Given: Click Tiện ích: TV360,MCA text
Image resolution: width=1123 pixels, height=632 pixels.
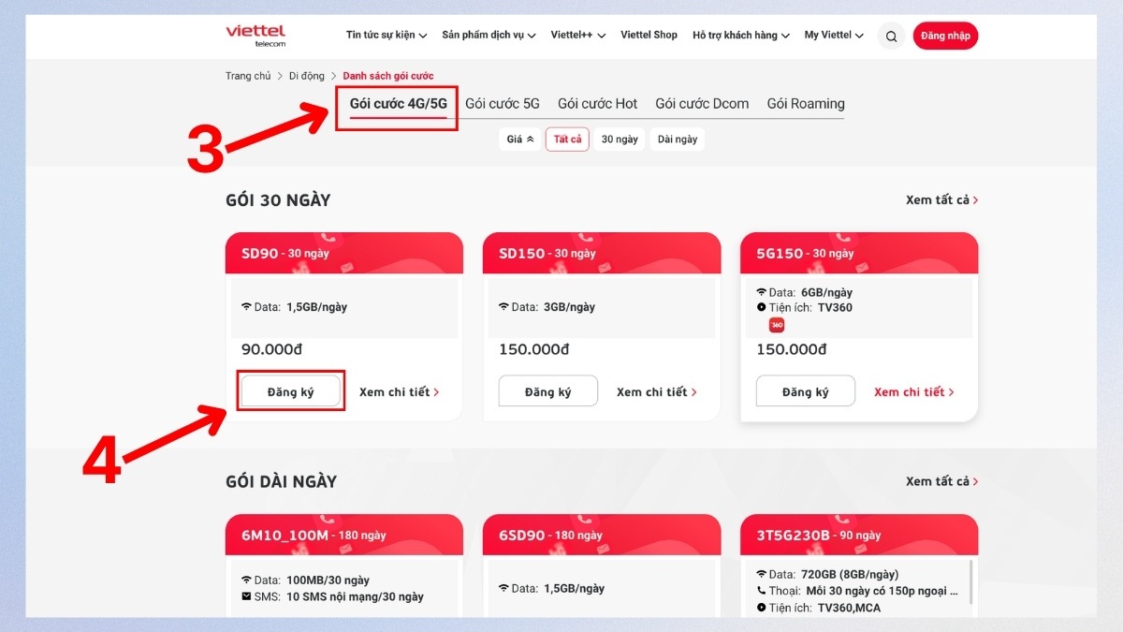Looking at the screenshot, I should point(818,608).
